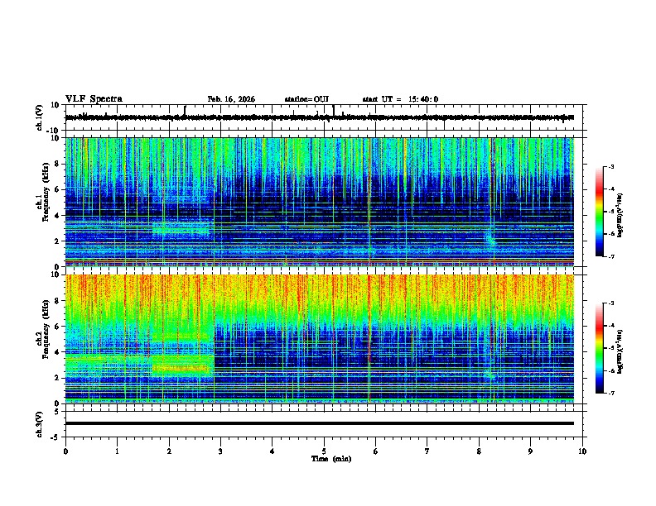Click the "7" tick on the time axis
656x506 pixels.
coord(427,451)
